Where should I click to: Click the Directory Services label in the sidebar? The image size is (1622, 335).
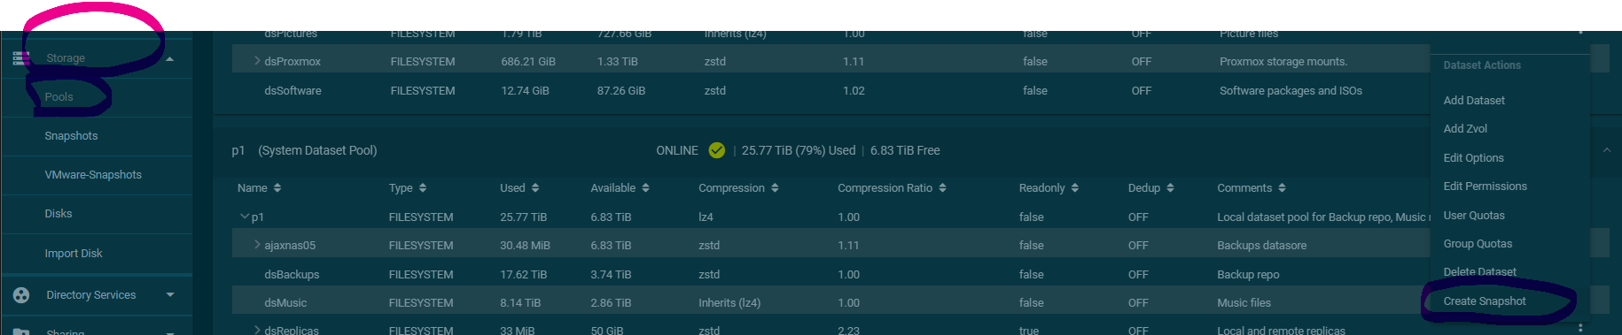91,295
